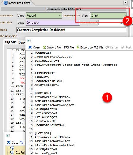Click the [Series1] section header line
This screenshot has height=155, width=133.
(43, 133)
